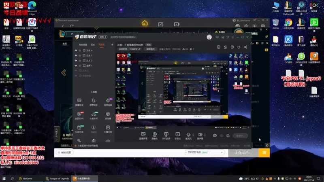Open the hamburger menu in 直播伴侣 title bar

[x=232, y=37]
